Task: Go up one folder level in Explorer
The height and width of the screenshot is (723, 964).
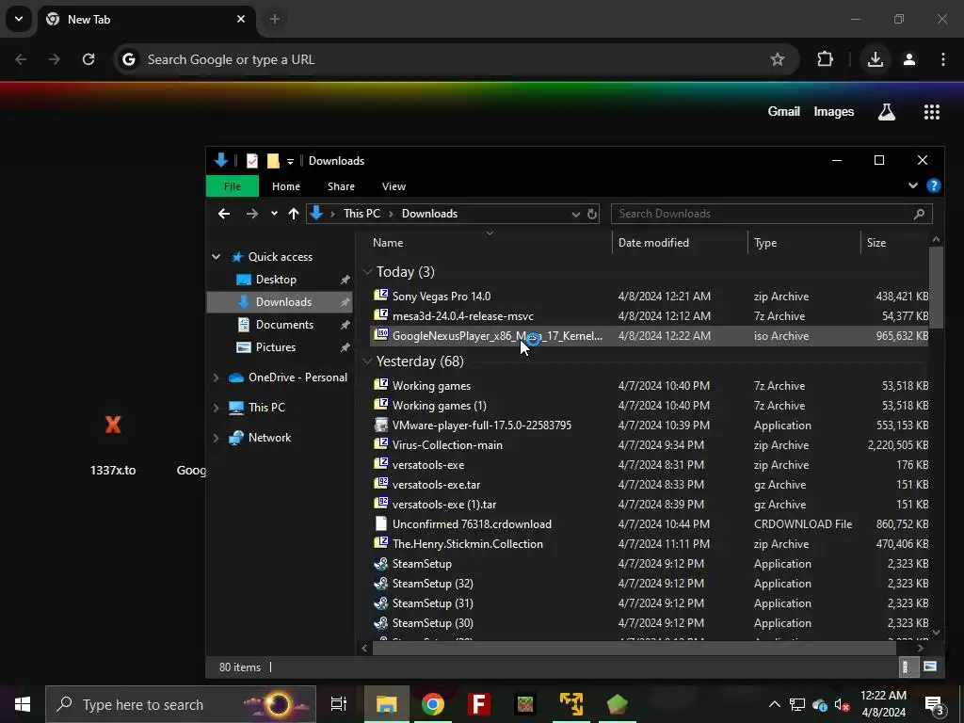Action: 294,214
